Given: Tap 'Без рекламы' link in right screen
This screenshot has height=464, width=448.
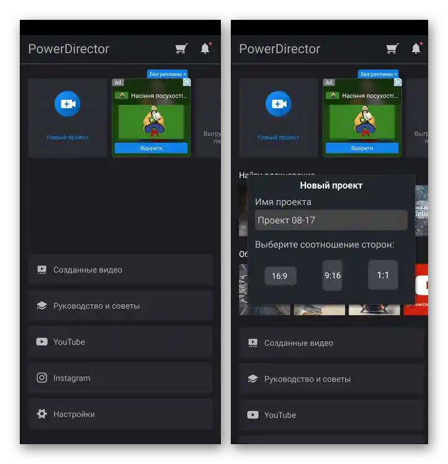Looking at the screenshot, I should (378, 74).
